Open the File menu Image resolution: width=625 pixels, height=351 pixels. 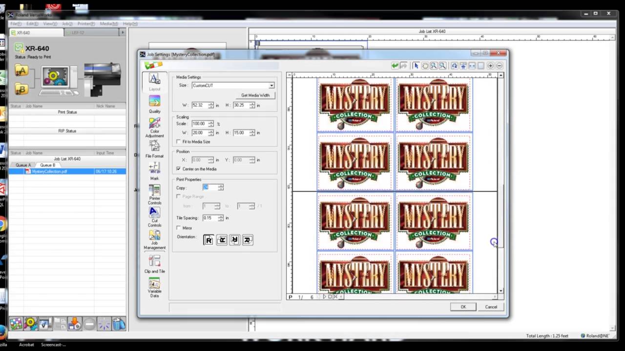coord(16,23)
